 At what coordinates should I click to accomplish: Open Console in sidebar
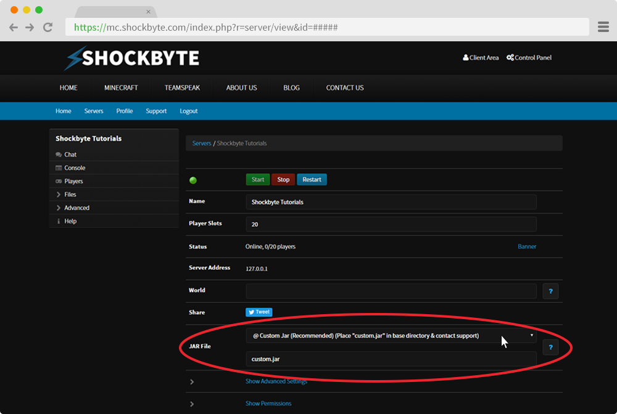pyautogui.click(x=114, y=168)
